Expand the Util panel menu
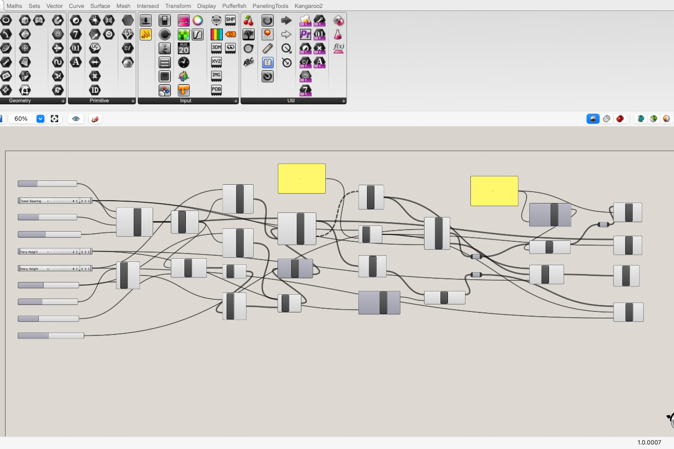Viewport: 674px width, 449px height. [x=344, y=101]
